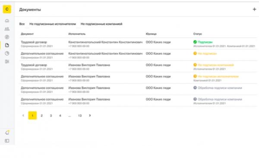Click the Не подписан исполнителем status

coord(218,77)
